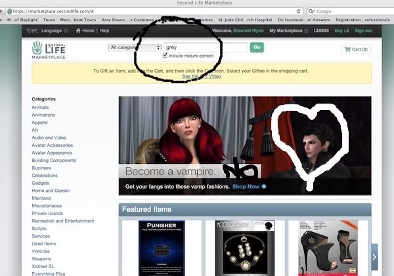Viewport: 394px width, 276px height.
Task: Open the Audio and Video category
Action: pyautogui.click(x=49, y=138)
